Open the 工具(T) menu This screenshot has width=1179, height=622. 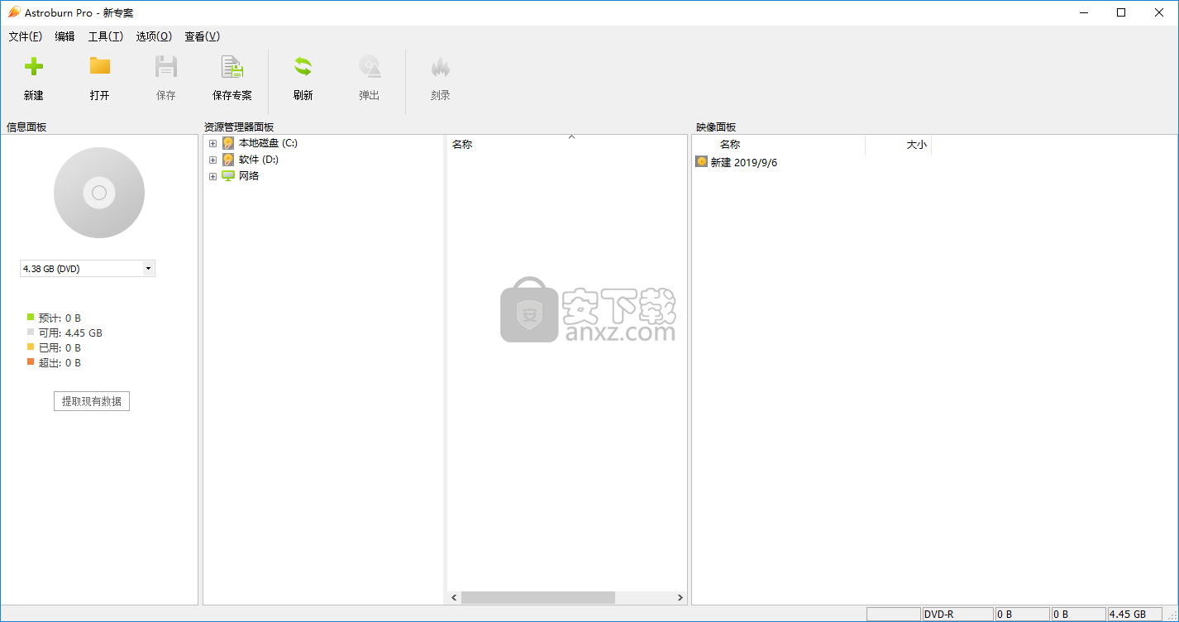pyautogui.click(x=106, y=36)
